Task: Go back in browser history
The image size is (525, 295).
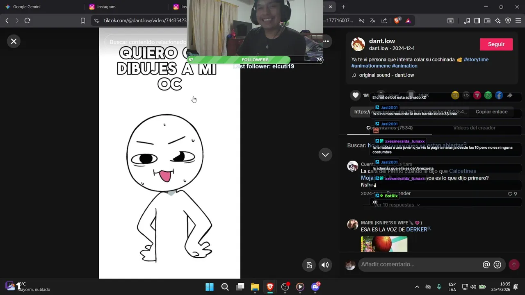Action: click(x=7, y=20)
